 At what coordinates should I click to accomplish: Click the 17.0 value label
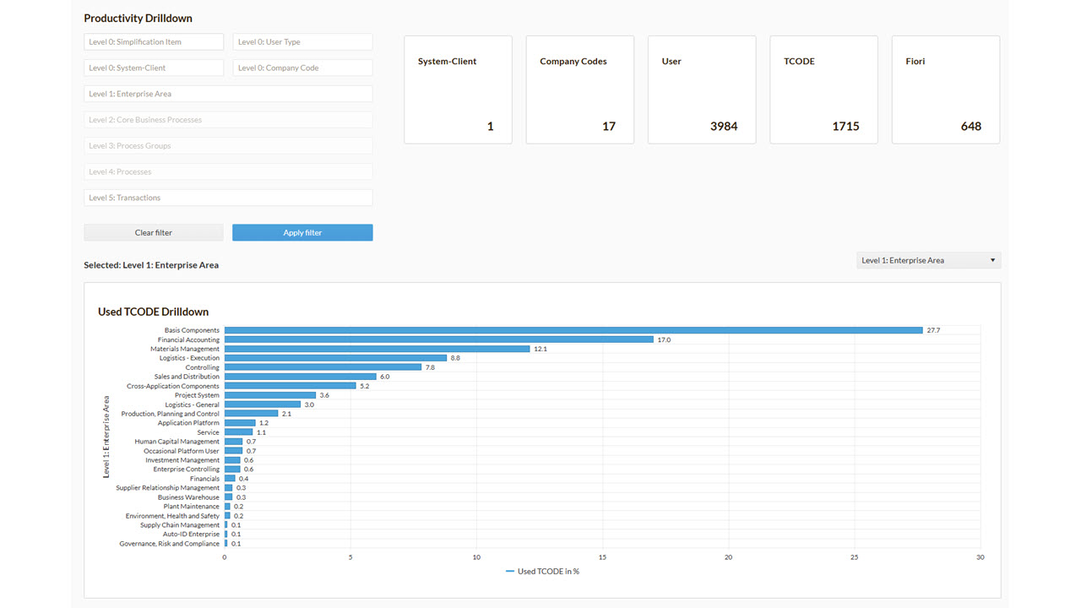click(x=664, y=339)
